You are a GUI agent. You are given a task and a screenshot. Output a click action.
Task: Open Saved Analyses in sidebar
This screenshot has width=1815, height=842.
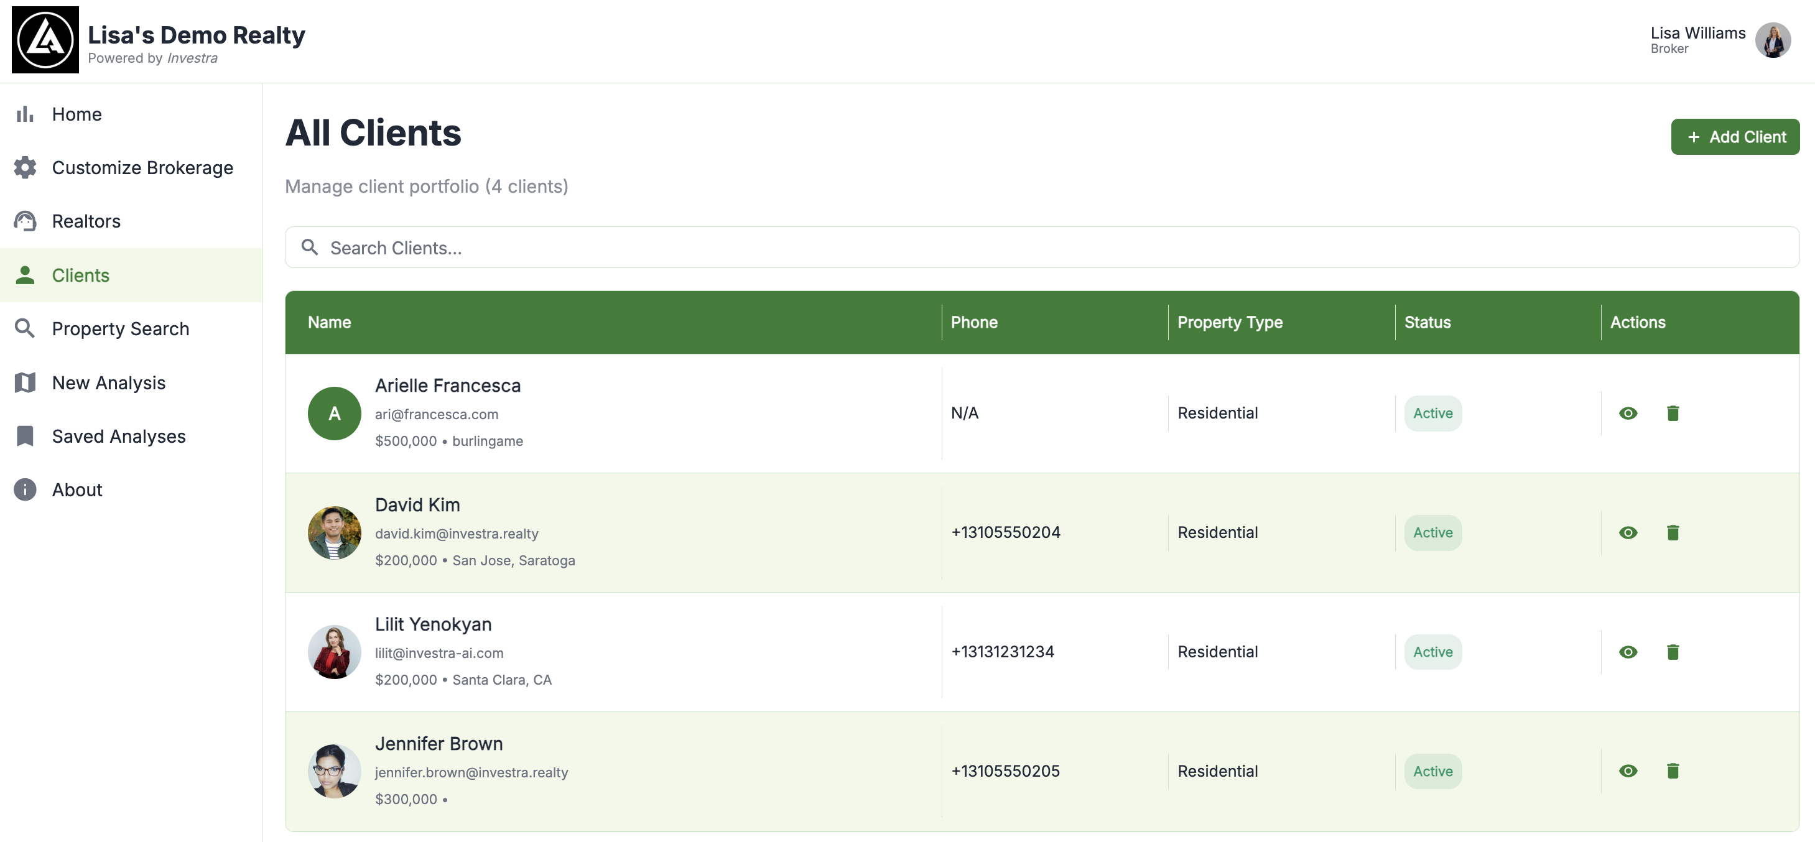(118, 436)
